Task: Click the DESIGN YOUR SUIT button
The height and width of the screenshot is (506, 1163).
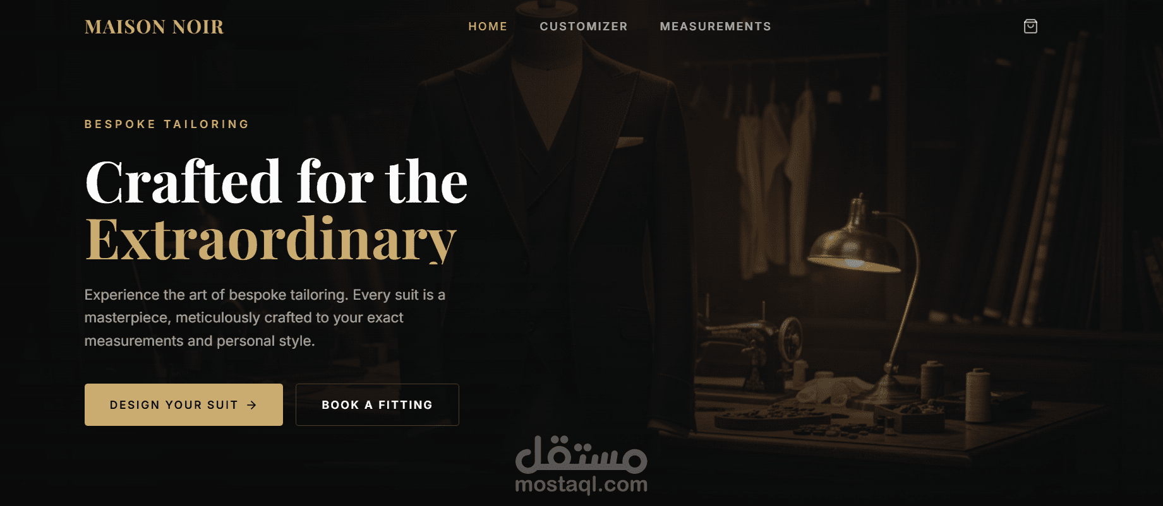Action: (184, 404)
